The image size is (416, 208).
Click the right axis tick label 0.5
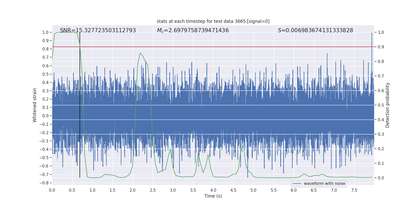tap(381, 105)
